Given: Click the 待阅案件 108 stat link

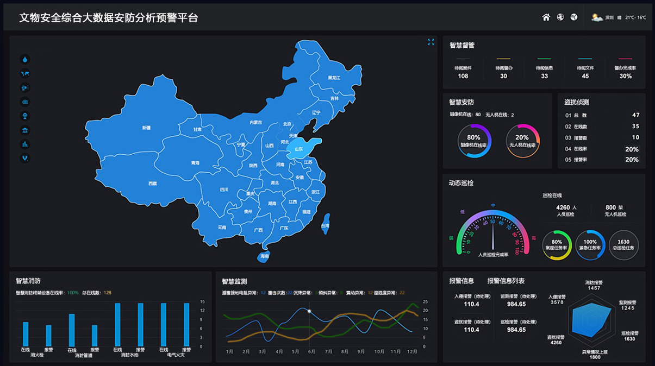Looking at the screenshot, I should [462, 72].
